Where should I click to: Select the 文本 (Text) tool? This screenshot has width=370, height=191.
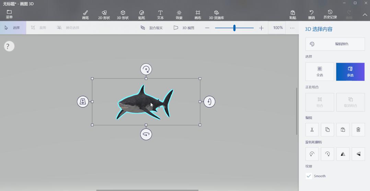pos(160,15)
